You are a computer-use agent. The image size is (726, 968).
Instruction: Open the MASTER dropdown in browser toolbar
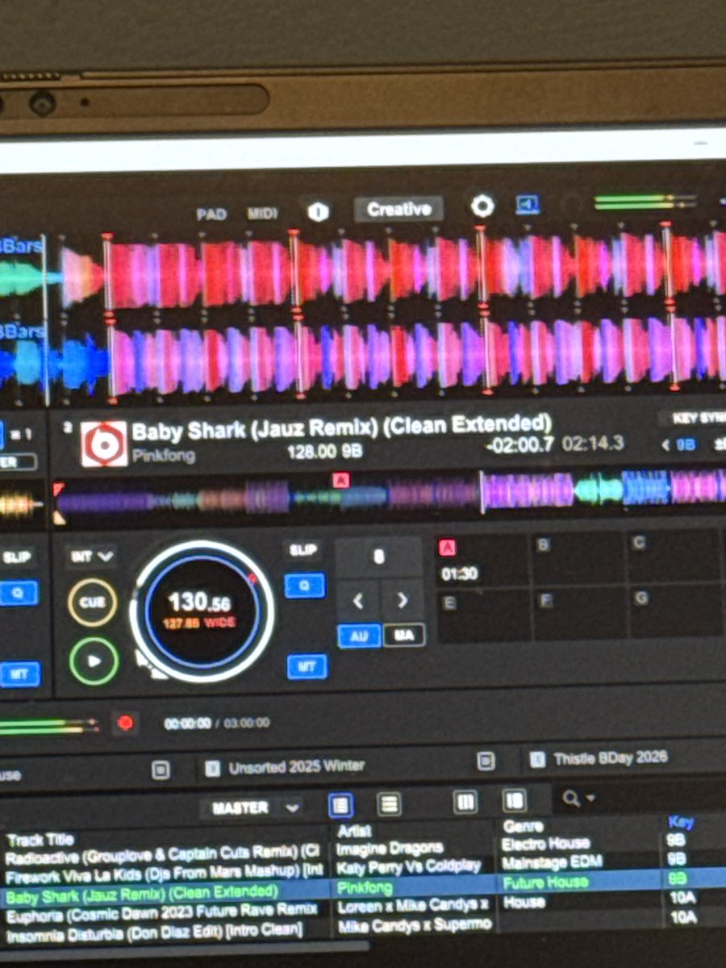tap(255, 807)
